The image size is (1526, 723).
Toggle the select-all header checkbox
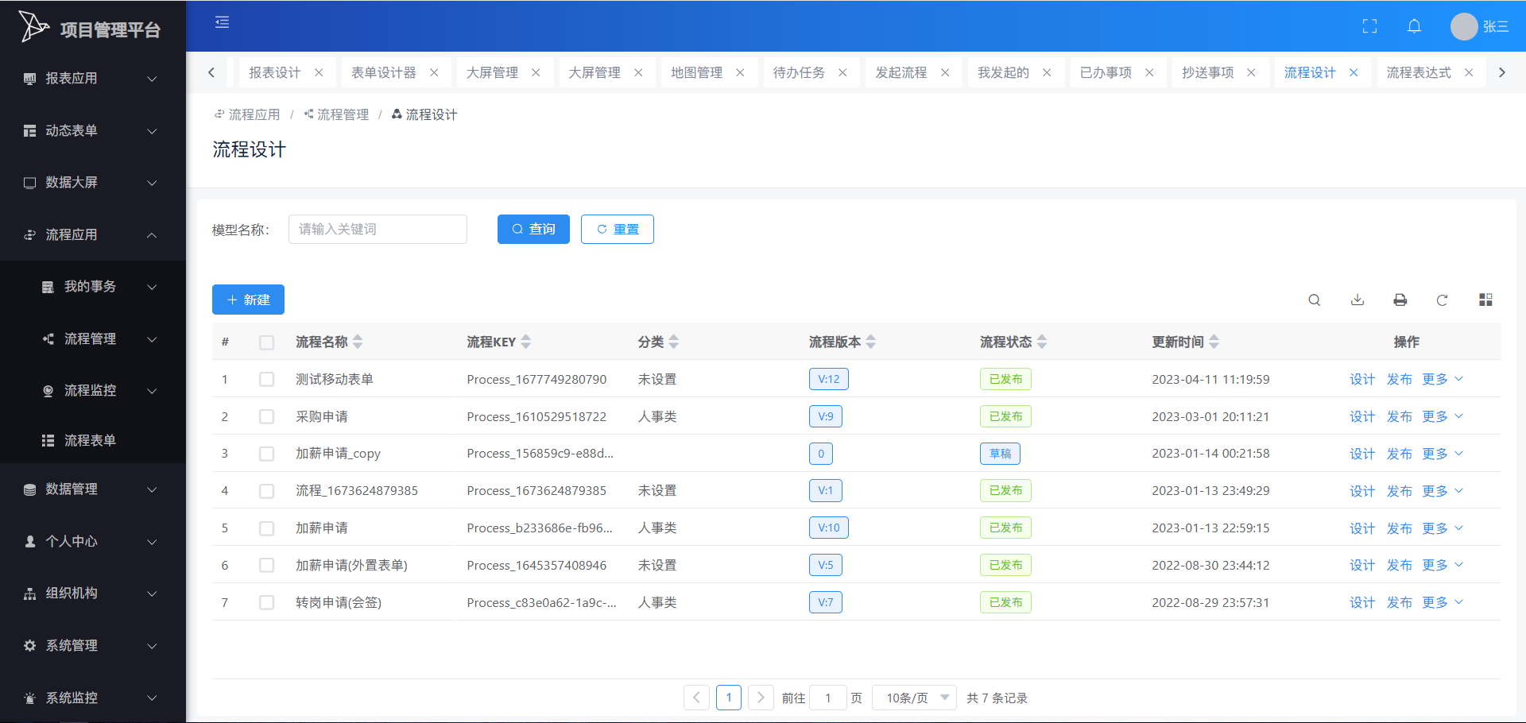[x=266, y=342]
